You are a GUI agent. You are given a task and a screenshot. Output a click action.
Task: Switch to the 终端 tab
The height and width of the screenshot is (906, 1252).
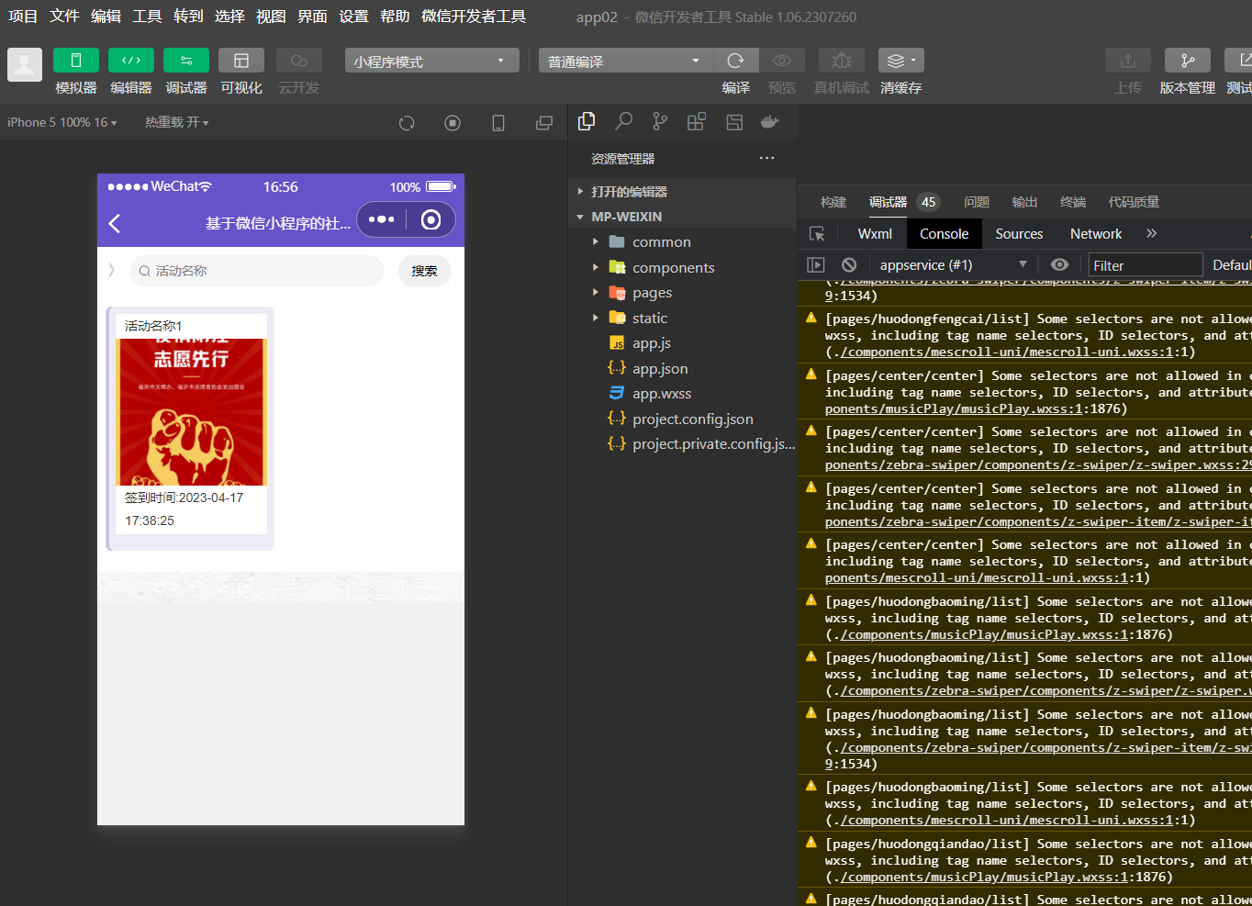tap(1072, 202)
